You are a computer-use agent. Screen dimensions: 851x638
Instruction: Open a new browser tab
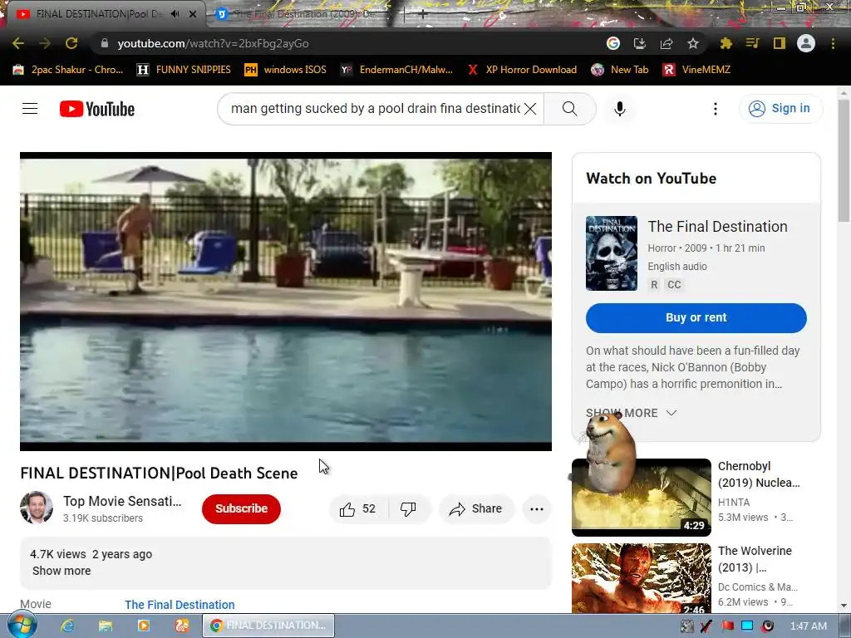(x=423, y=15)
